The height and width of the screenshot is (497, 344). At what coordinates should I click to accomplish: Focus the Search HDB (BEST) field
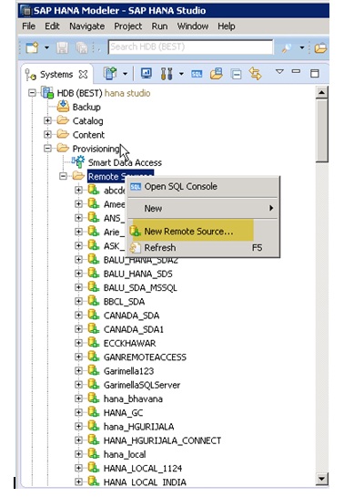[x=190, y=47]
